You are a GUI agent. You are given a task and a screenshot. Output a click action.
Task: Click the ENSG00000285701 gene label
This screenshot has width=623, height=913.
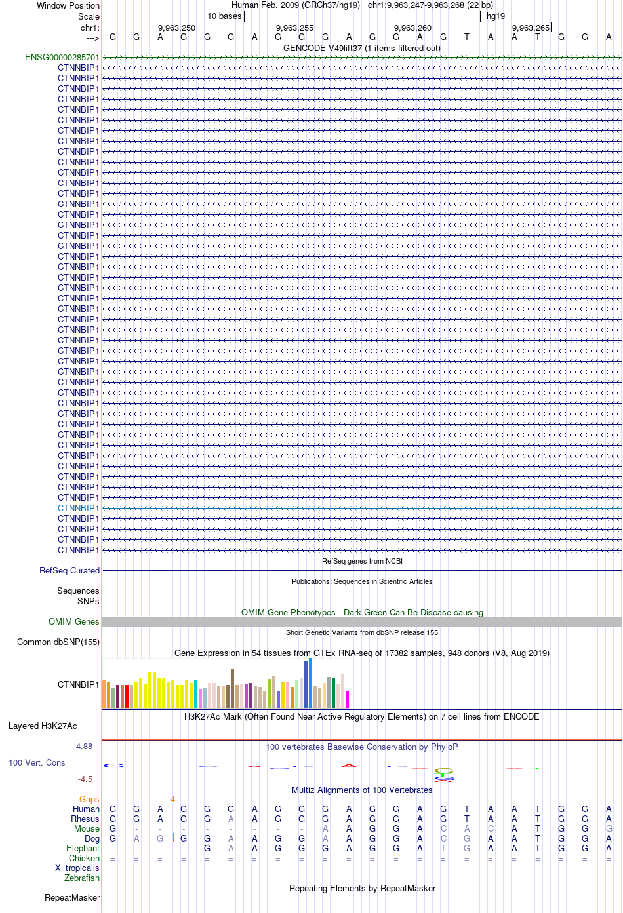point(62,58)
